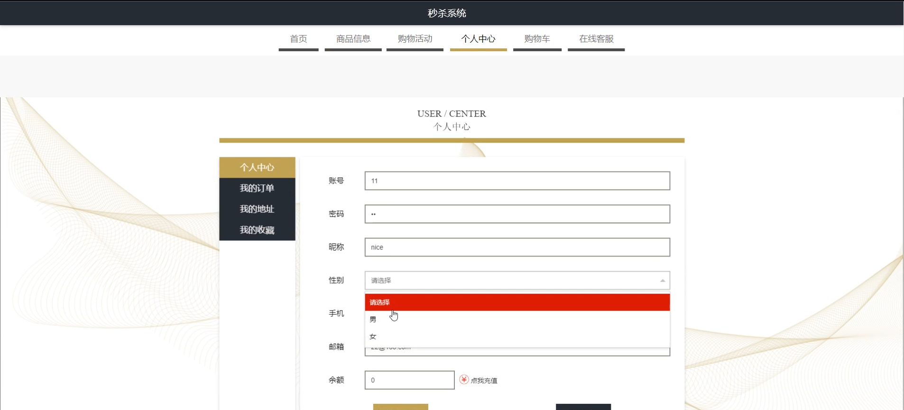This screenshot has height=410, width=904.
Task: Choose 女 in the gender list
Action: [x=517, y=337]
